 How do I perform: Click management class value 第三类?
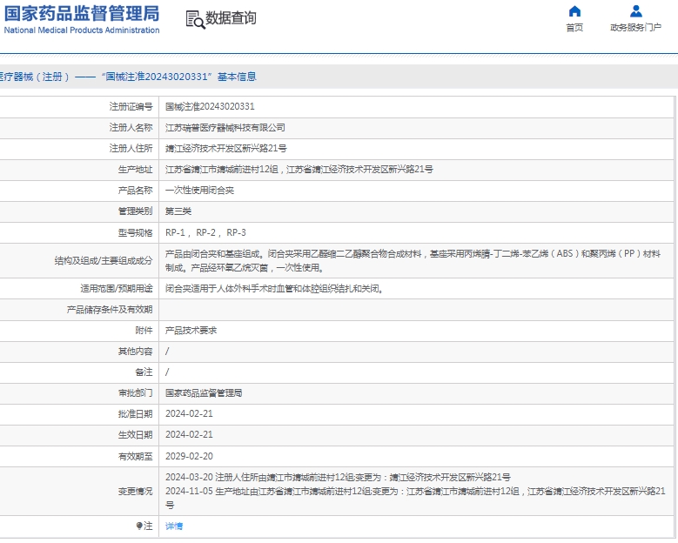178,211
